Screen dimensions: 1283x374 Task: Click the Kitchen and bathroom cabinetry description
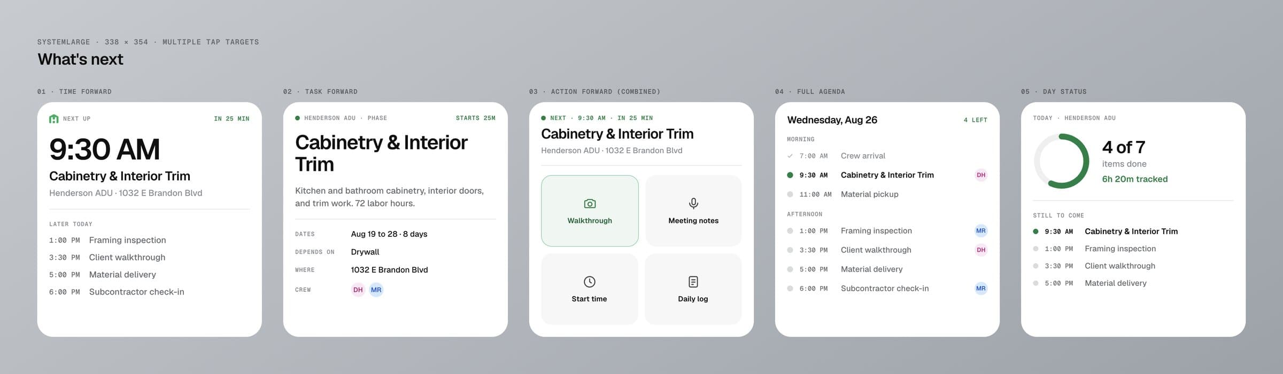click(389, 197)
